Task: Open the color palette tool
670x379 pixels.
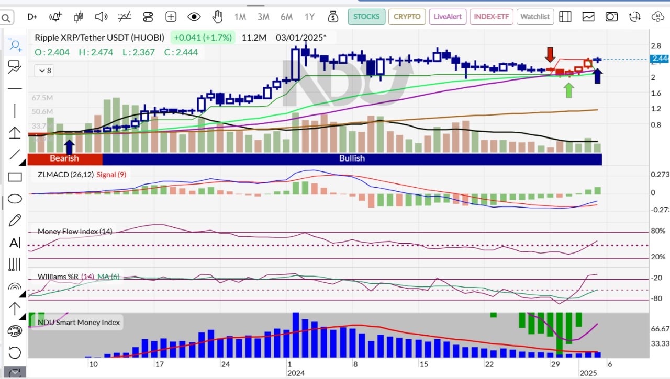Action: click(x=15, y=331)
